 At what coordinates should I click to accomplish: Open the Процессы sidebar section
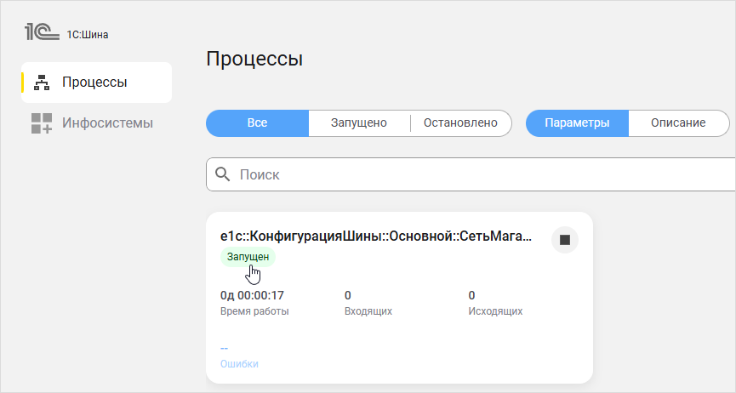(96, 83)
